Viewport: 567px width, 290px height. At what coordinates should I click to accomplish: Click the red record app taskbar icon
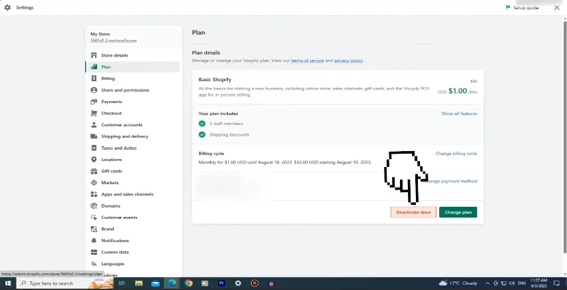tap(255, 283)
